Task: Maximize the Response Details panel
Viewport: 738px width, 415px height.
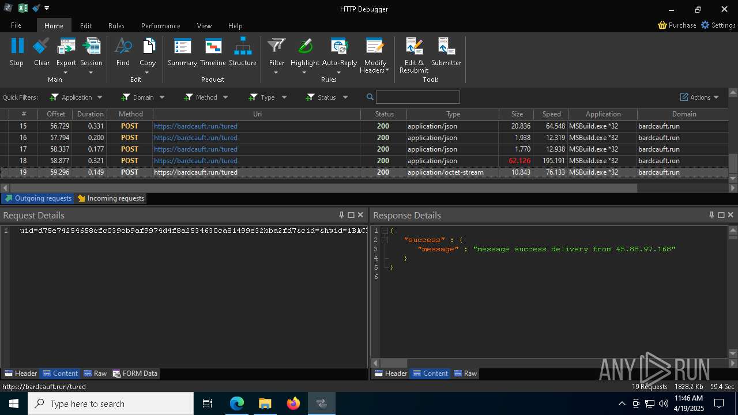Action: 721,215
